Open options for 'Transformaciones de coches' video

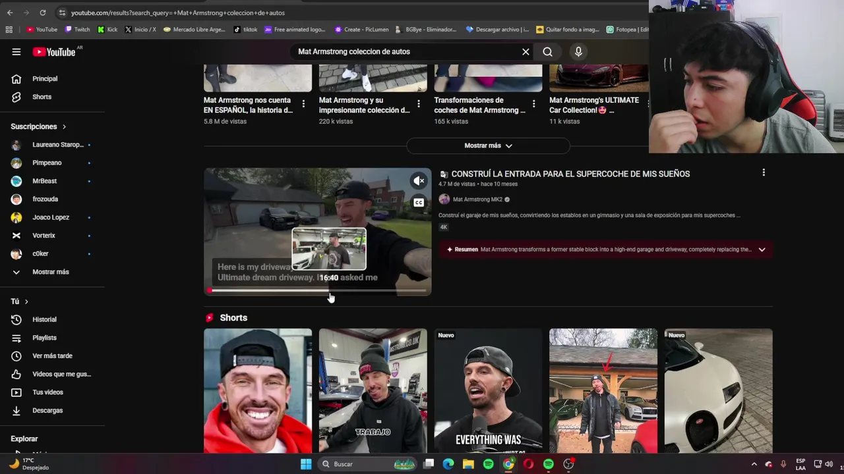click(534, 104)
